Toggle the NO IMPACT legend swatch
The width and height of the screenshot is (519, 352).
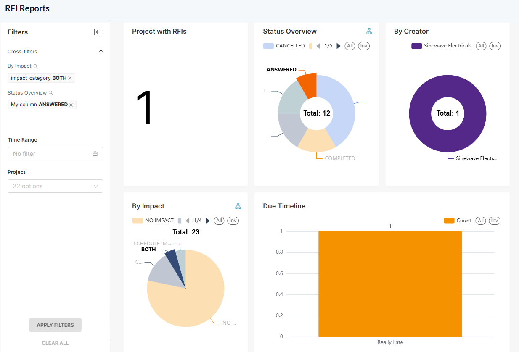[138, 221]
